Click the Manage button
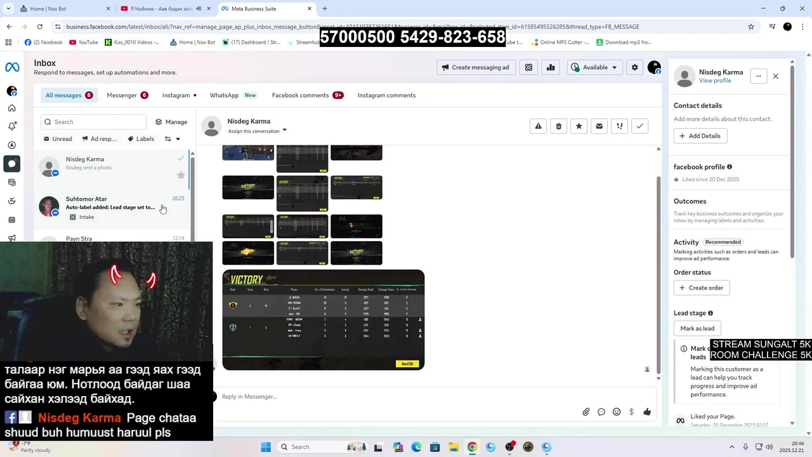 pos(171,122)
